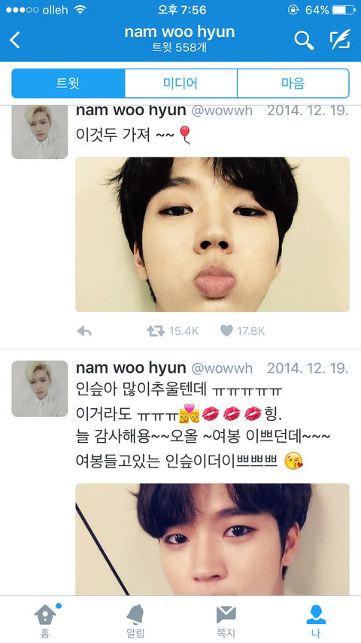Switch to the 미디어 segment
This screenshot has height=643, width=361.
point(180,84)
